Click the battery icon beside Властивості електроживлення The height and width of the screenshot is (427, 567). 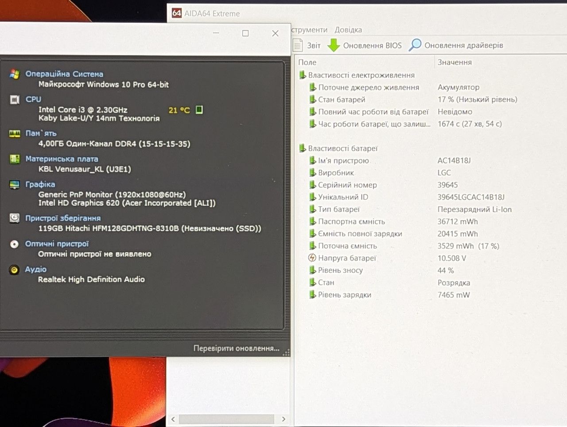click(303, 75)
